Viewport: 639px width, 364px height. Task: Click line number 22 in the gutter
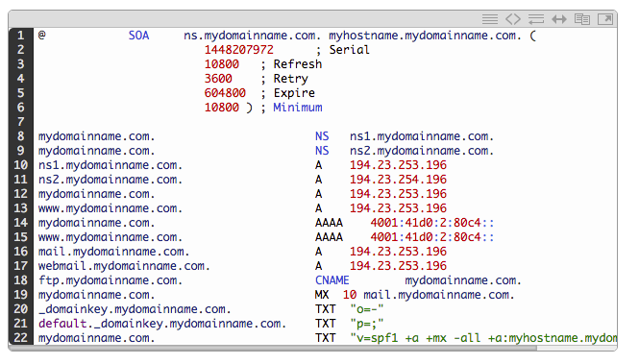(21, 338)
